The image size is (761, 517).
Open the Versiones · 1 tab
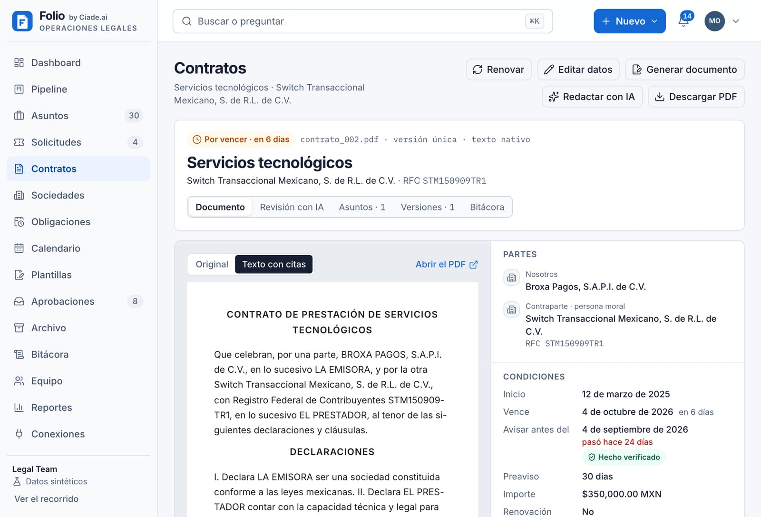[x=428, y=207]
